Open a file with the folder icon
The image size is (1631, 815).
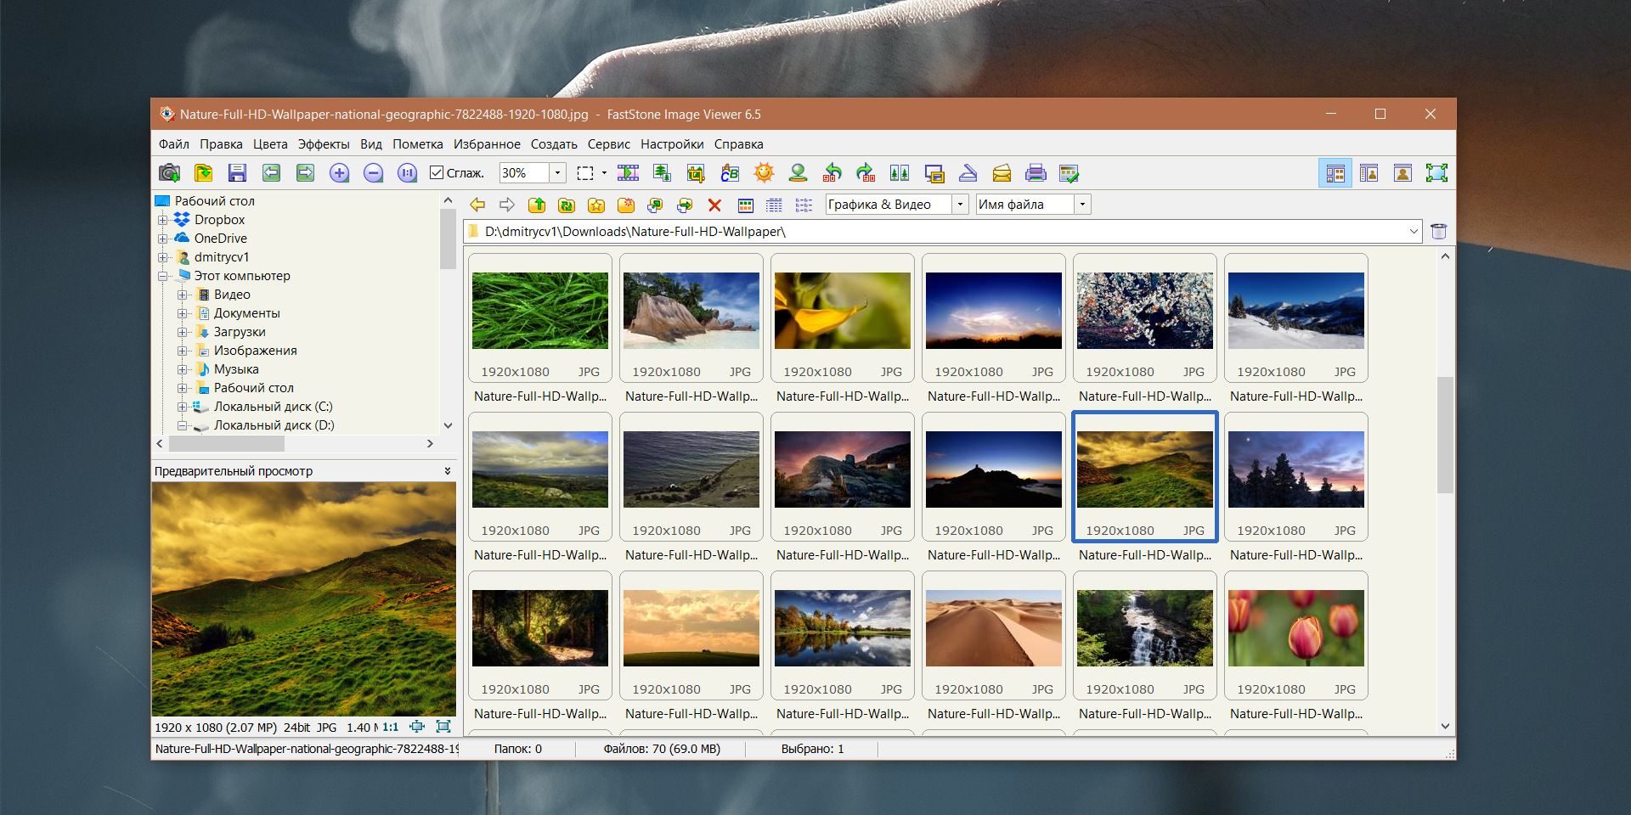point(203,173)
